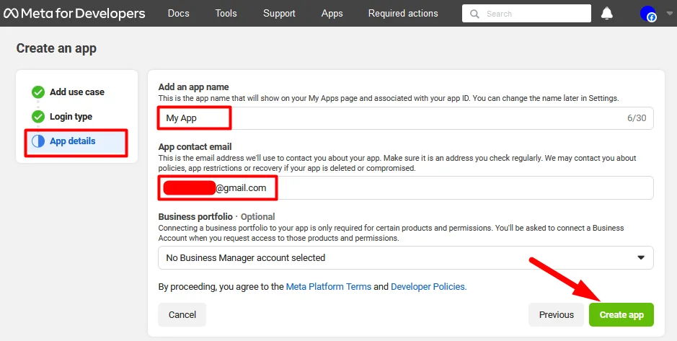The height and width of the screenshot is (341, 677).
Task: Select the App details step
Action: [x=76, y=141]
